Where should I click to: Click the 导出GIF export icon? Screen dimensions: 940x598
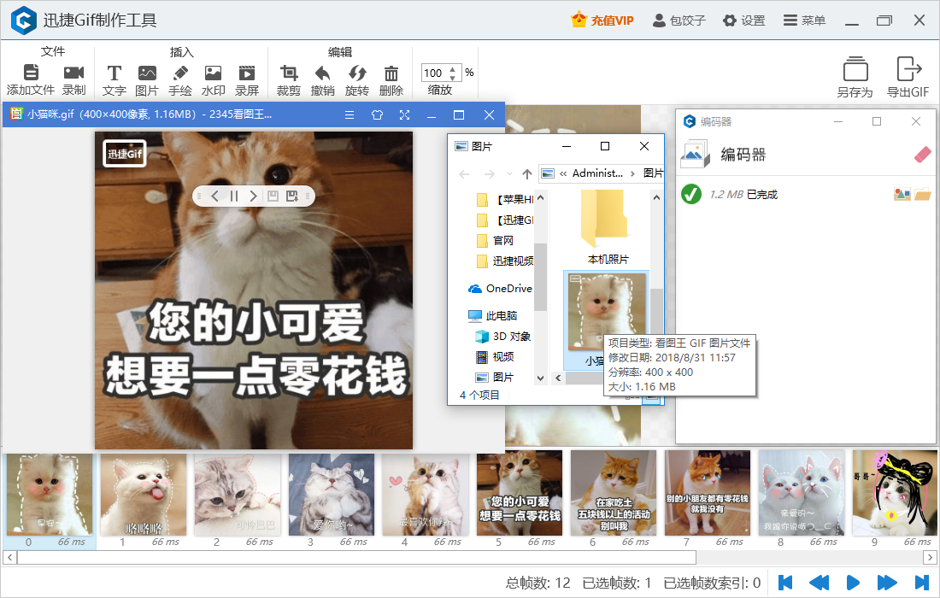pyautogui.click(x=908, y=75)
